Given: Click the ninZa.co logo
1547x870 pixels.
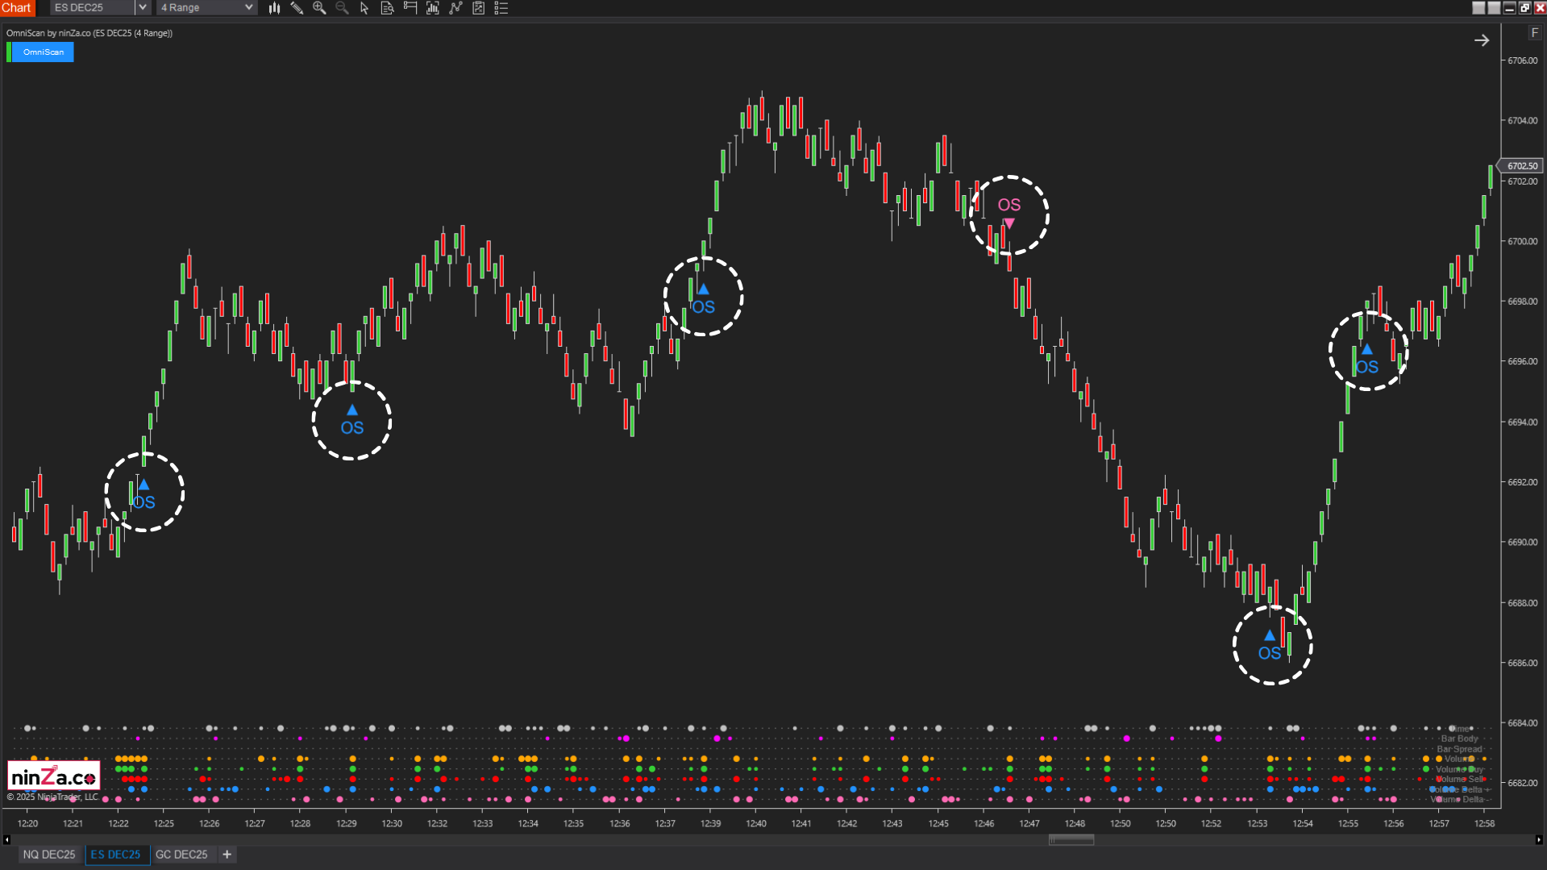Looking at the screenshot, I should 52,774.
